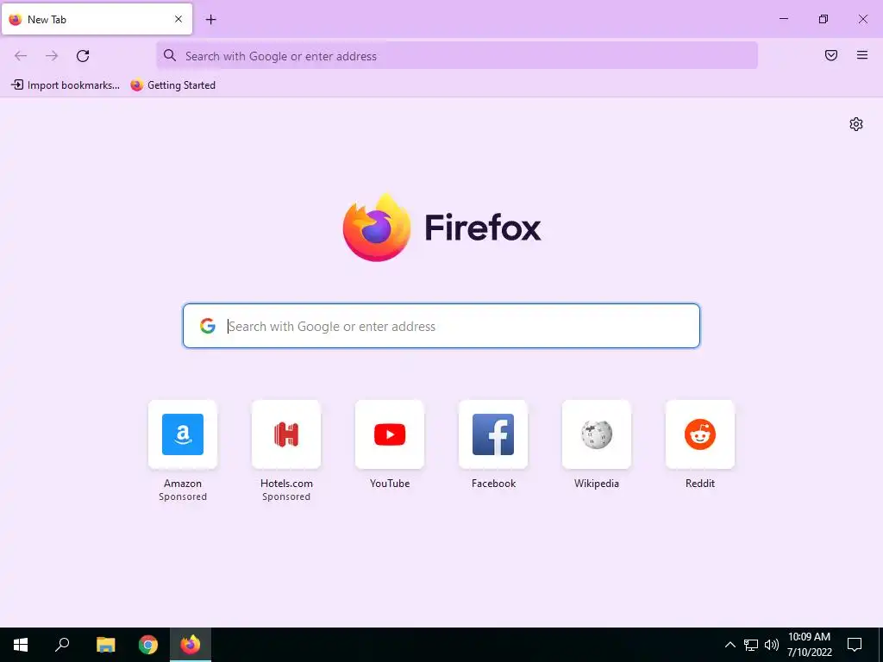883x662 pixels.
Task: Launch Google Chrome from taskbar
Action: (148, 645)
